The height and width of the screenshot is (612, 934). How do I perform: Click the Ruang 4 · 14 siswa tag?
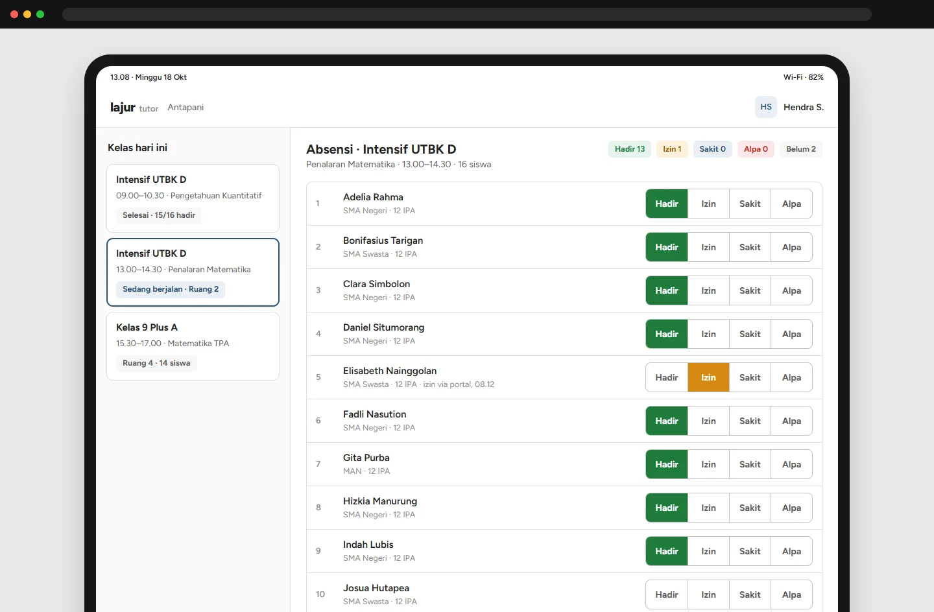156,363
